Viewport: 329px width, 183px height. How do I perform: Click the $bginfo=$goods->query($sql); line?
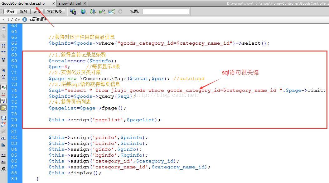[92, 96]
